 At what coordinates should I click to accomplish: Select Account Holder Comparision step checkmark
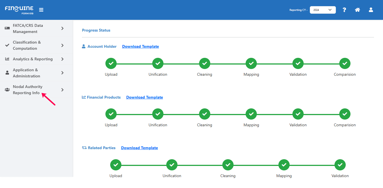point(345,64)
